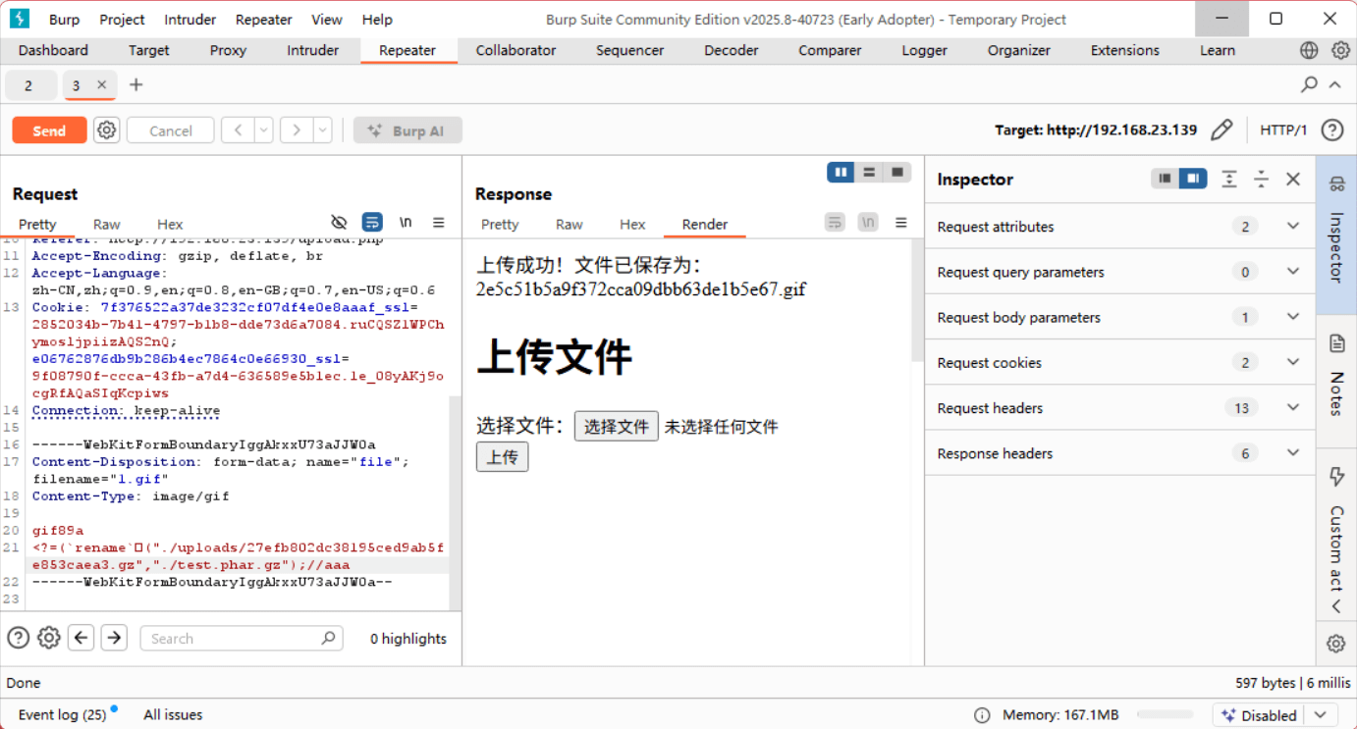1357x729 pixels.
Task: Select top-bottom request/response layout
Action: click(x=869, y=173)
